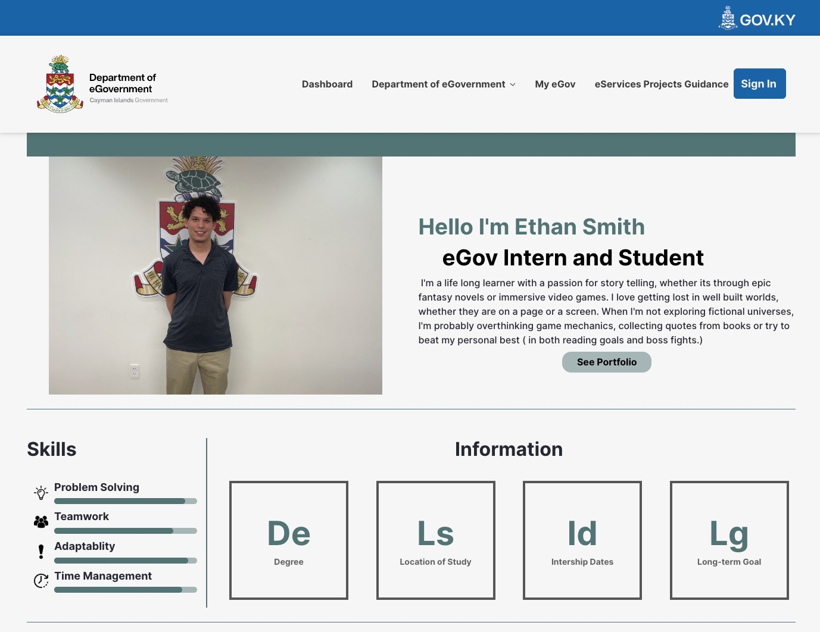Click the Problem Solving progress bar
The height and width of the screenshot is (632, 820).
pyautogui.click(x=125, y=501)
